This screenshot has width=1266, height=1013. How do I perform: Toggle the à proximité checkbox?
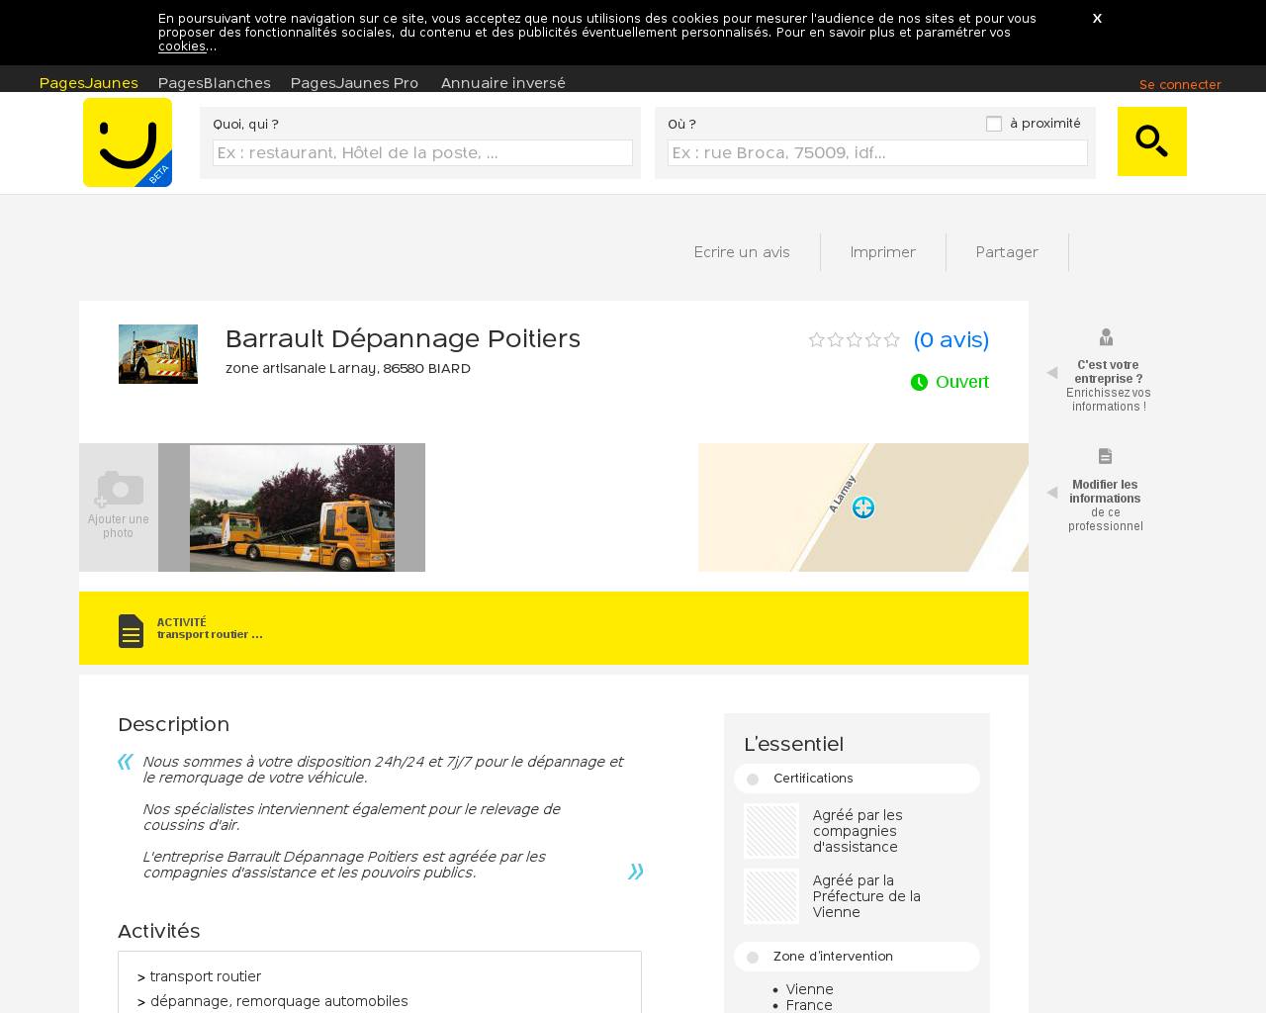click(x=994, y=124)
